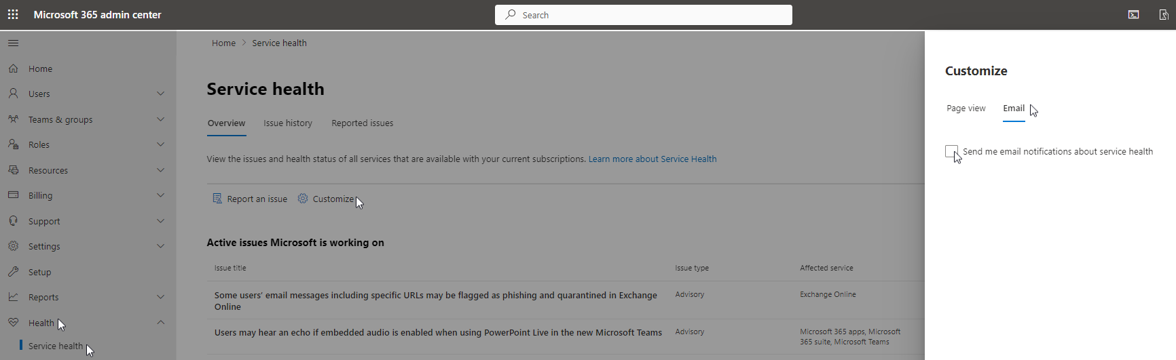1176x360 pixels.
Task: Collapse navigation menu hamburger icon
Action: tap(13, 43)
